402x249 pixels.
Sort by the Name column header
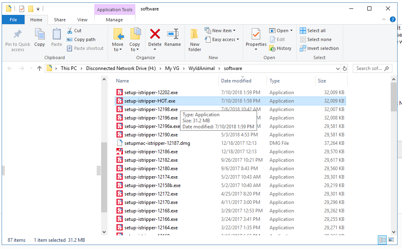[122, 81]
